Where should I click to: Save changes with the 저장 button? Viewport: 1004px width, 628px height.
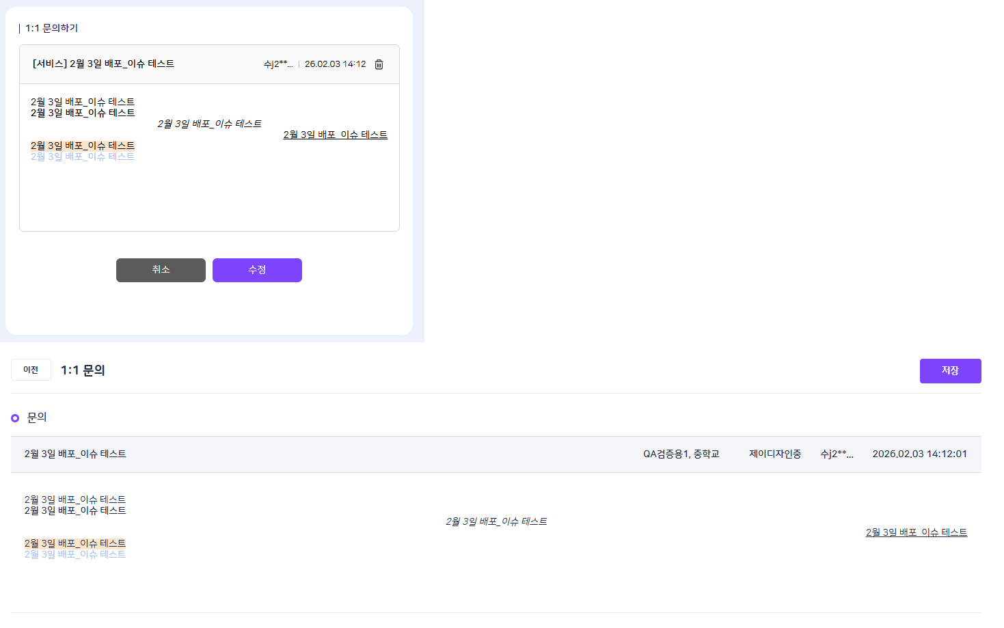tap(950, 370)
